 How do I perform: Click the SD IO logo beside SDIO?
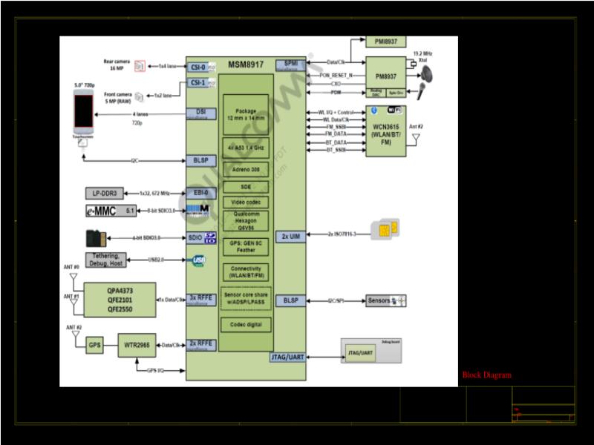(x=210, y=238)
